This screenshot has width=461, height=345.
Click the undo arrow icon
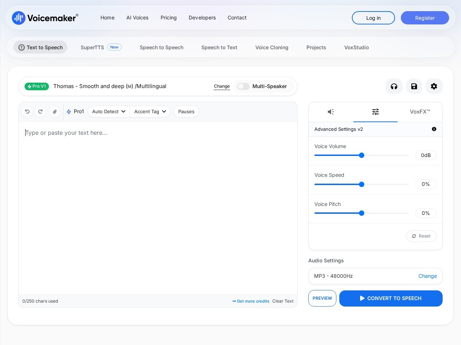click(27, 112)
